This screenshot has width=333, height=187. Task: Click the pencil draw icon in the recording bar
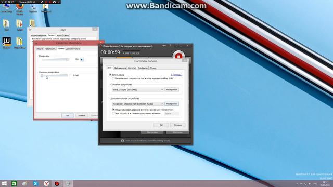[42, 2]
